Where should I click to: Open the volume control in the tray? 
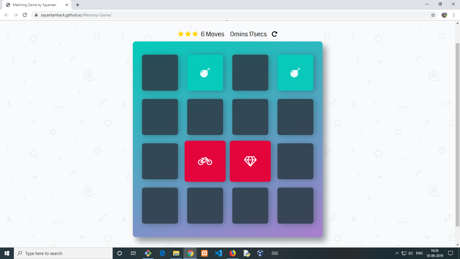point(411,253)
